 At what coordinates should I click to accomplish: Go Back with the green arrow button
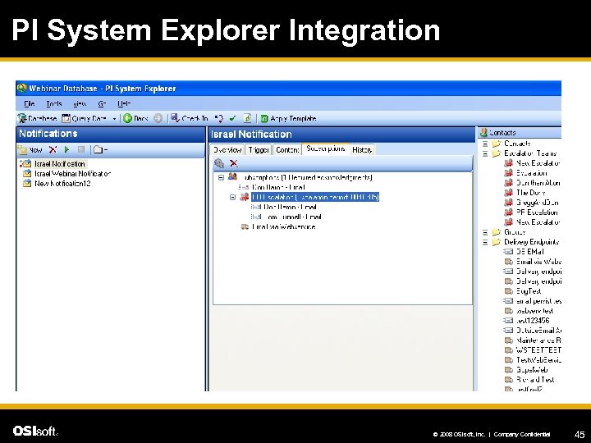click(127, 118)
